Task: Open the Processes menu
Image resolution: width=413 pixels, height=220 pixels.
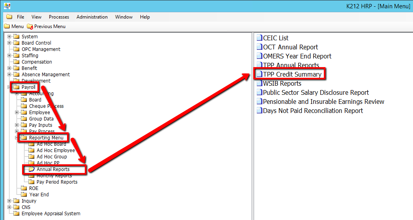Action: (x=59, y=17)
